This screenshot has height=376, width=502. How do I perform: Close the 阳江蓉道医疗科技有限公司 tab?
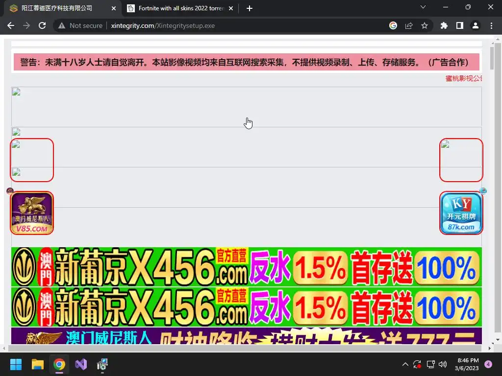click(114, 8)
